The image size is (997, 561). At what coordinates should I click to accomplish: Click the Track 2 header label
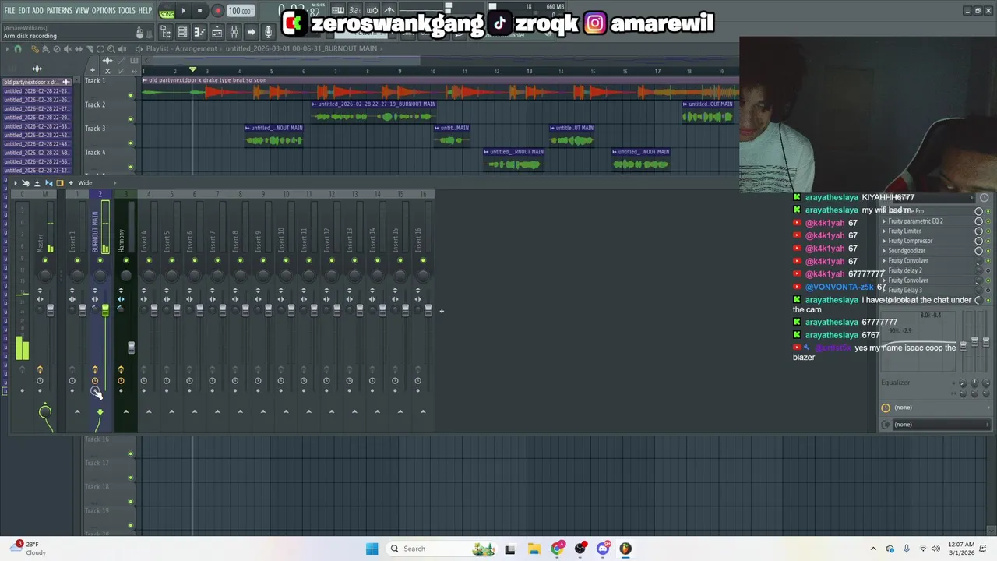point(95,104)
